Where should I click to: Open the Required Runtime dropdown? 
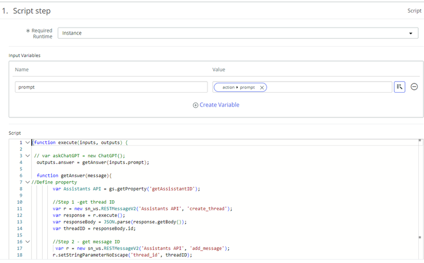pyautogui.click(x=238, y=33)
